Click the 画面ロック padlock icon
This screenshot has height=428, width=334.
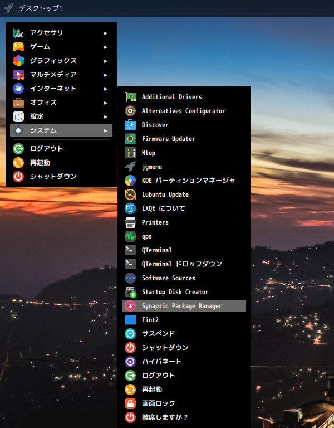pyautogui.click(x=130, y=403)
